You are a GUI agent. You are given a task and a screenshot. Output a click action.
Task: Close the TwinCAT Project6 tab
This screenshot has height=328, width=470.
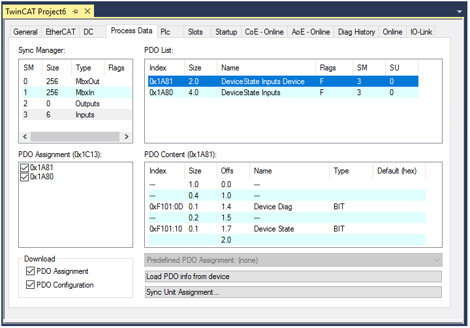point(87,11)
